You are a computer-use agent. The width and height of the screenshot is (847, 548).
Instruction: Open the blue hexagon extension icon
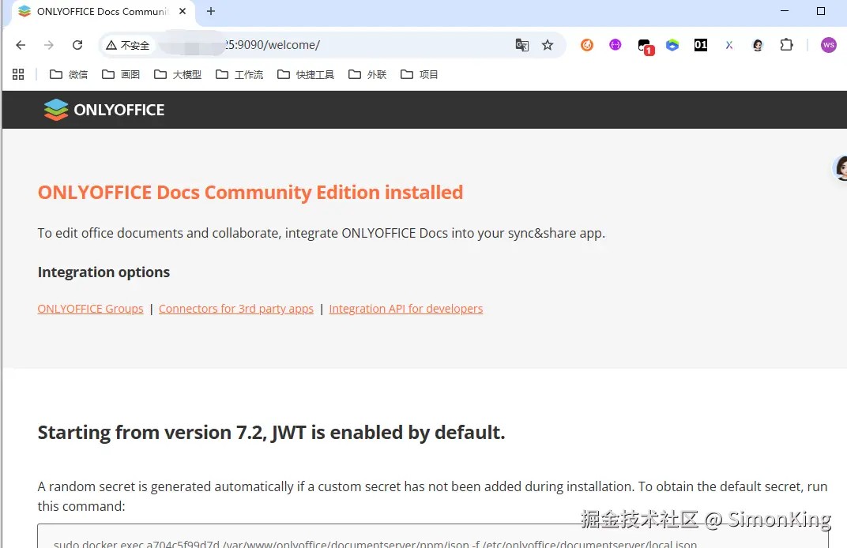(x=672, y=45)
